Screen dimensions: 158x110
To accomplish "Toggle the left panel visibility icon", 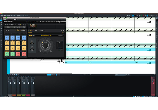I will point(1,18).
